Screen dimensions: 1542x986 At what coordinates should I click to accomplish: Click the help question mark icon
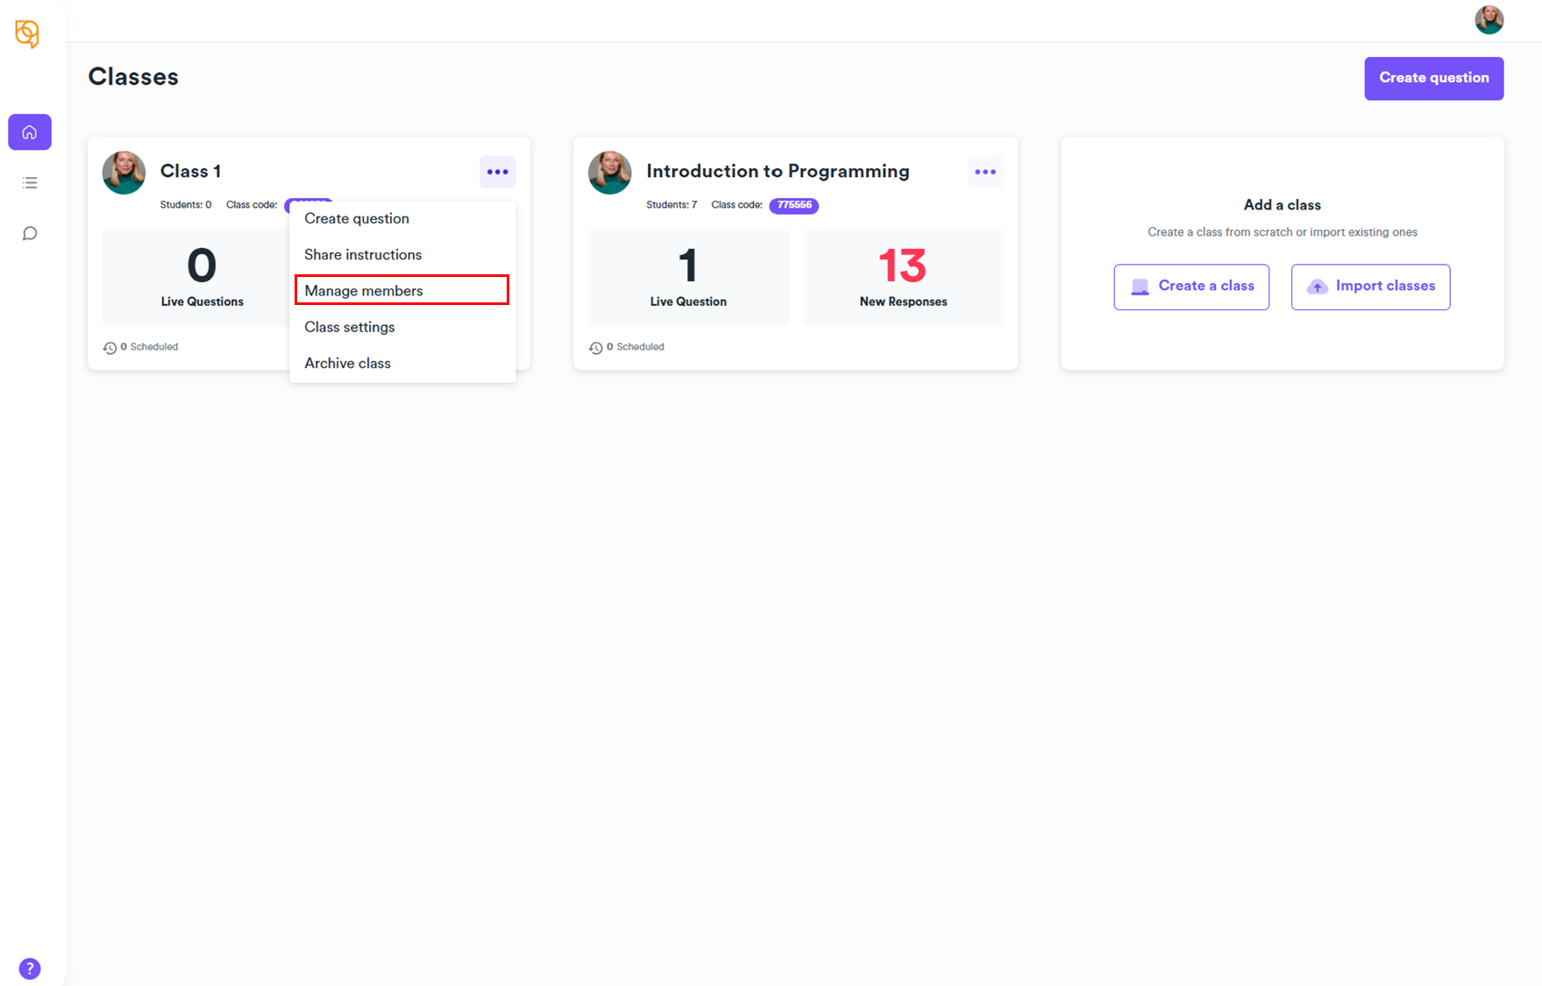click(30, 968)
